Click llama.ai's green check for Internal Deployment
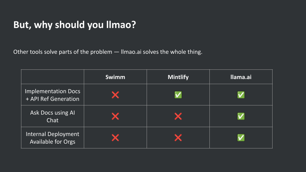Viewport: 306px width, 172px height. (x=241, y=138)
